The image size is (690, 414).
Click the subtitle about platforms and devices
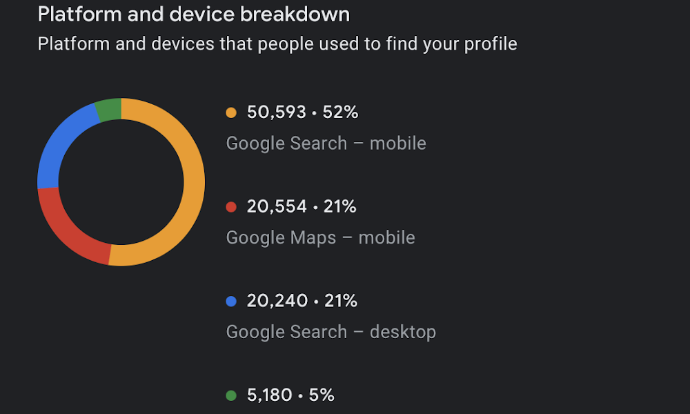pos(277,44)
